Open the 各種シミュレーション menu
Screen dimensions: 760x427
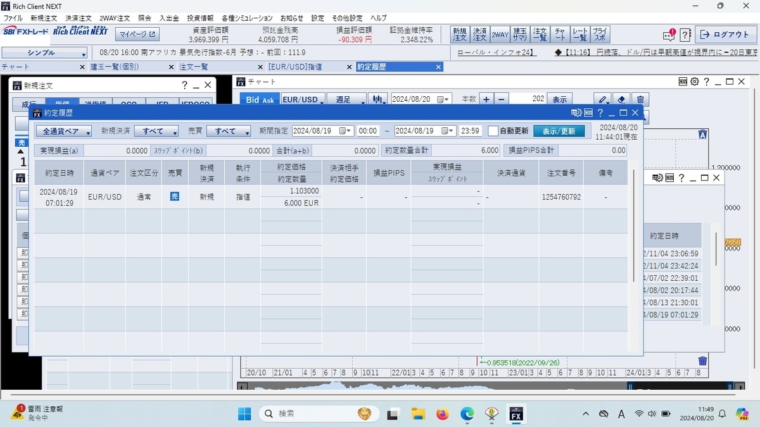(x=247, y=18)
